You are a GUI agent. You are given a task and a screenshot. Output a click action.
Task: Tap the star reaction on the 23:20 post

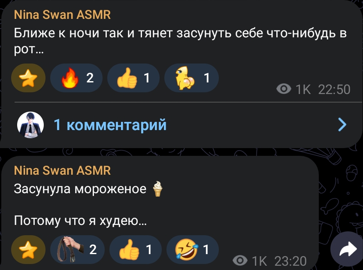28,250
